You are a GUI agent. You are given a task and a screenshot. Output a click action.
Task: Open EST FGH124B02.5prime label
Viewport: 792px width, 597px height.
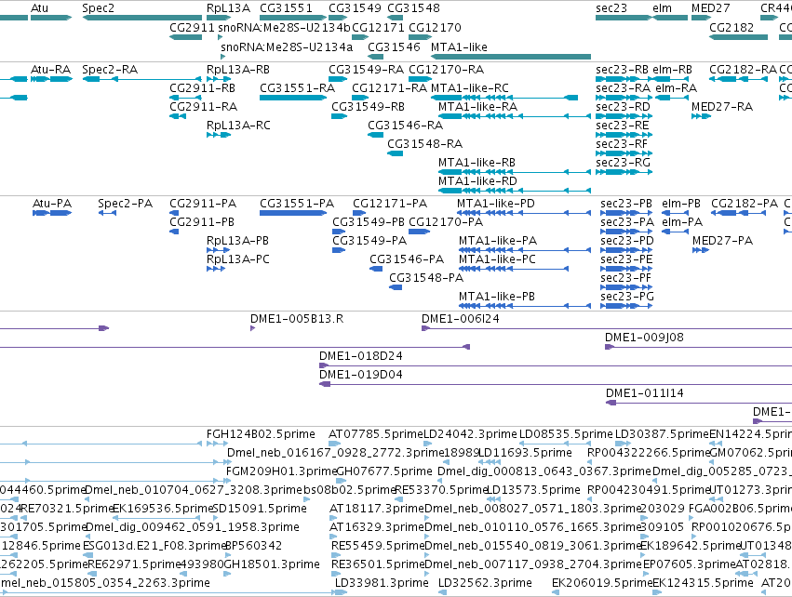tap(261, 434)
